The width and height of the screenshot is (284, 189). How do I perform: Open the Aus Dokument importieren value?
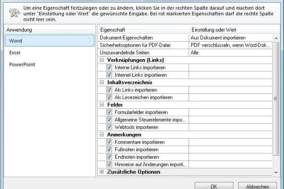[230, 38]
